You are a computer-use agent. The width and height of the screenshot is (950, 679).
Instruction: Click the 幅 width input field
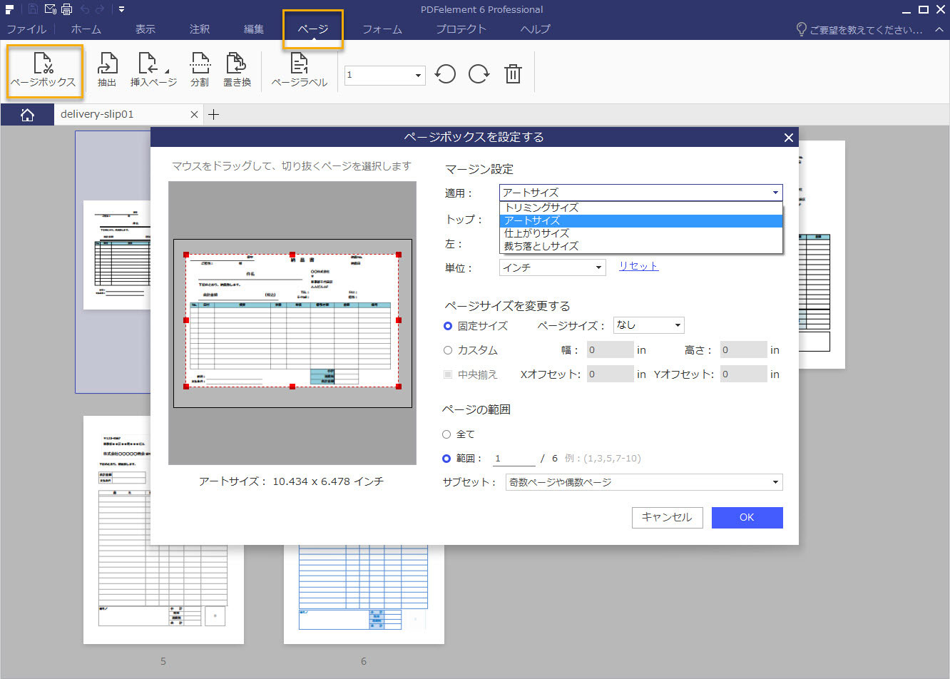(x=610, y=350)
